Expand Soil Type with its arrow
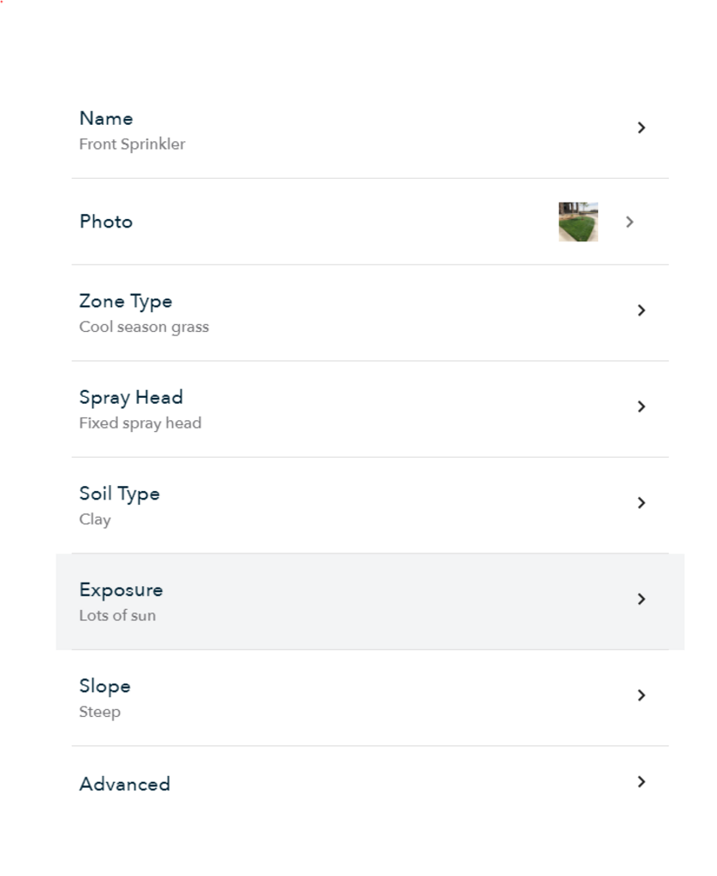The image size is (717, 876). click(x=641, y=503)
